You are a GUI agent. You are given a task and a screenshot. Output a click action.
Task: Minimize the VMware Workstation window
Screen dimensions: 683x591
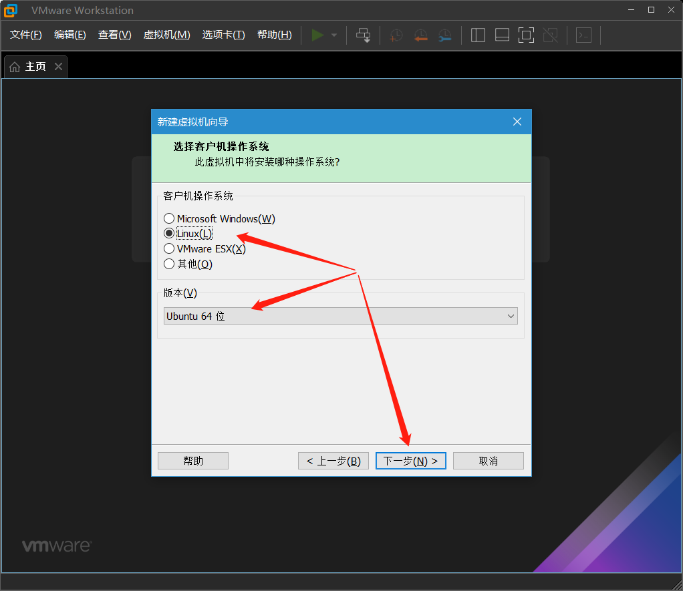(631, 10)
